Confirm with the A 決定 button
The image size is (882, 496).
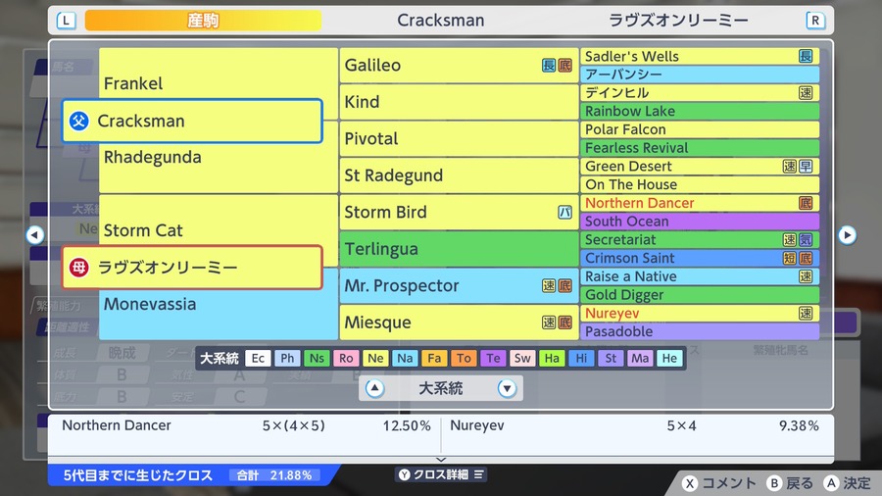click(x=848, y=483)
